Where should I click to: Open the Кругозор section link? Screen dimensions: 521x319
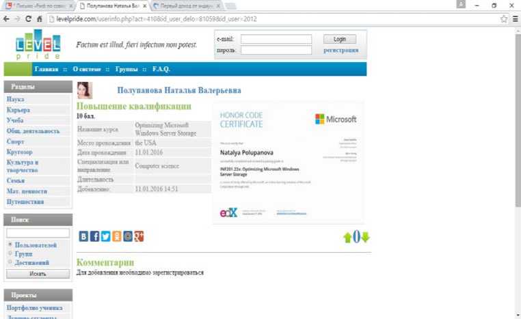(20, 152)
